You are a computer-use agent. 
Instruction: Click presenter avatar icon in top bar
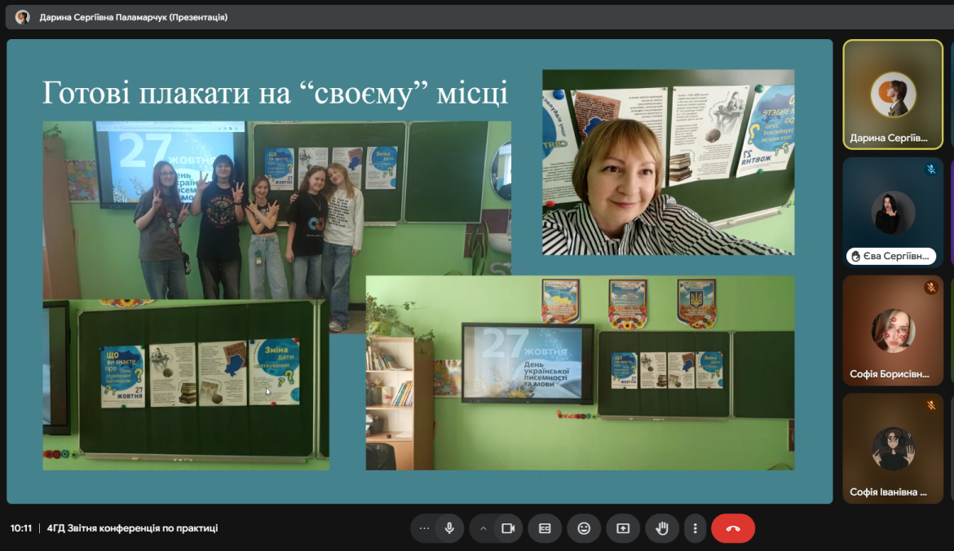tap(23, 17)
